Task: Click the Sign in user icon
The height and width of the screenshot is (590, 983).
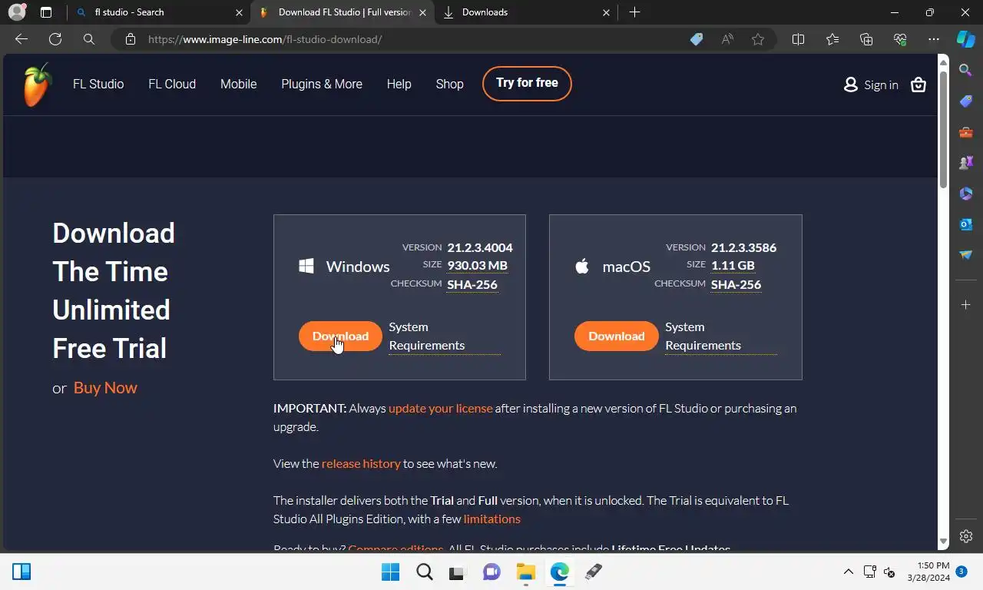Action: click(850, 85)
